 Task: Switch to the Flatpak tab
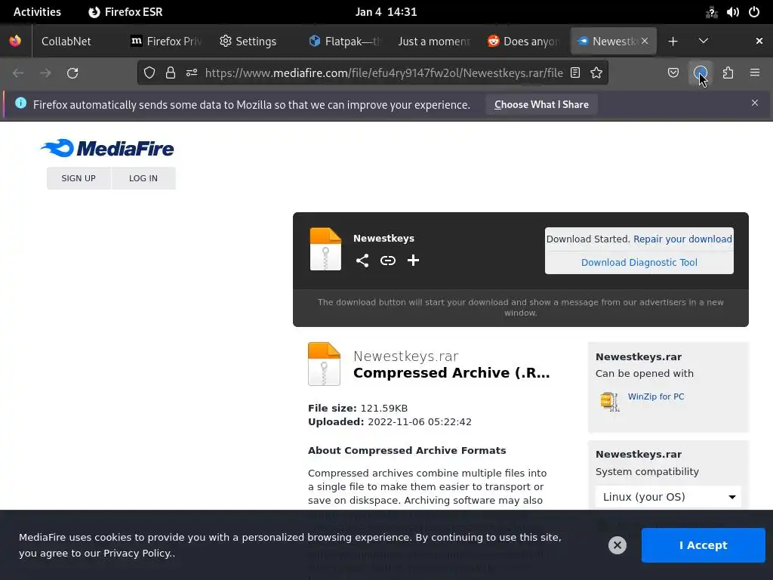[x=344, y=42]
